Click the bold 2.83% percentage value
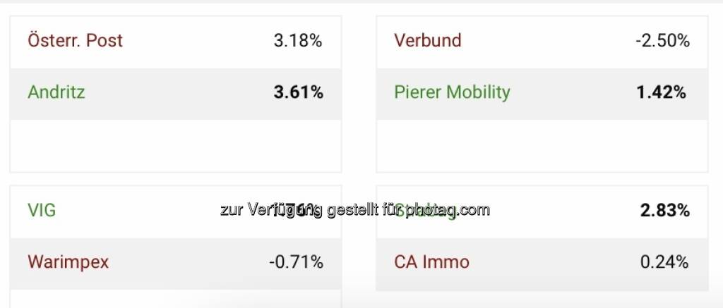 [664, 210]
